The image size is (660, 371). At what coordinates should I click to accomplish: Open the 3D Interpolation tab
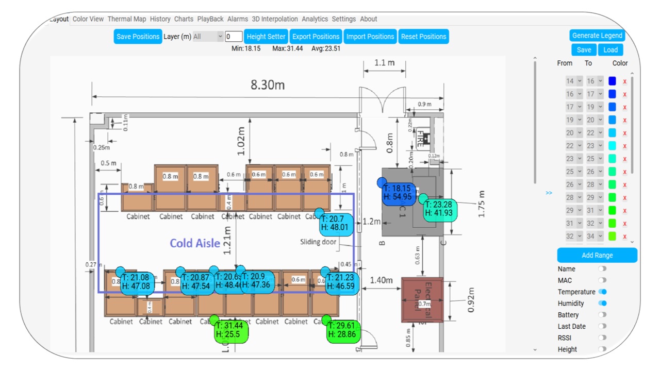coord(275,19)
